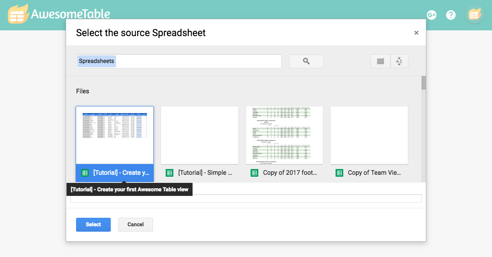Viewport: 492px width, 257px height.
Task: Select thumbnail of Create your first Awesome Table
Action: tap(115, 135)
